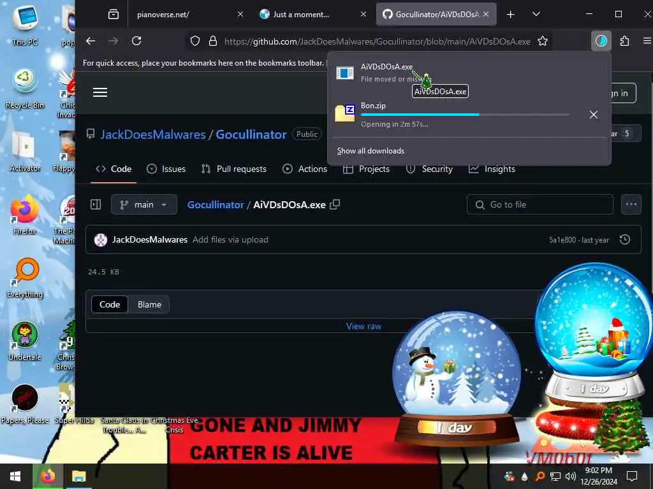
Task: Open JackDoesMalwares commit author link
Action: pos(149,239)
